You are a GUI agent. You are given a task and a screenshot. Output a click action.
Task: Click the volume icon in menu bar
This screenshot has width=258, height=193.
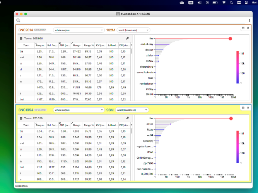tap(200, 2)
